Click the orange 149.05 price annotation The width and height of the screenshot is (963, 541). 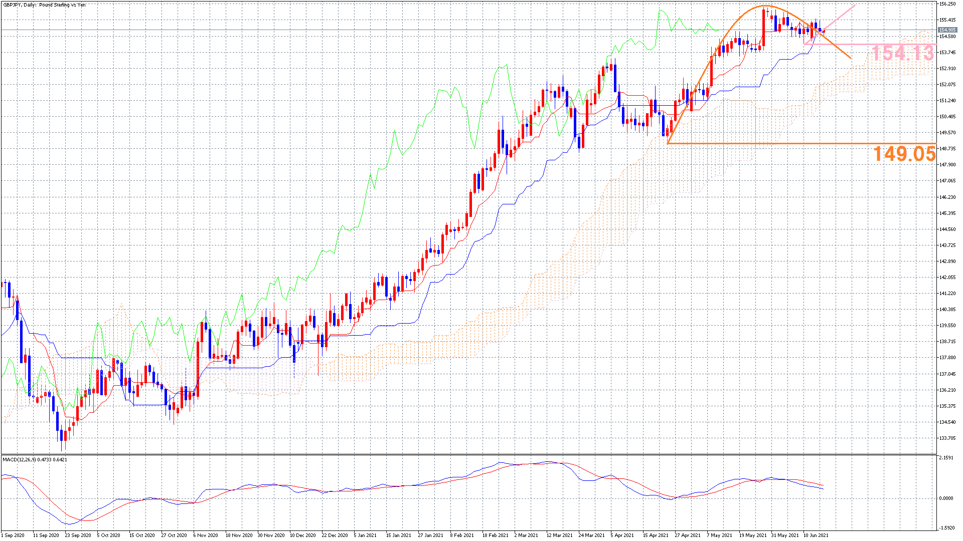tap(904, 153)
